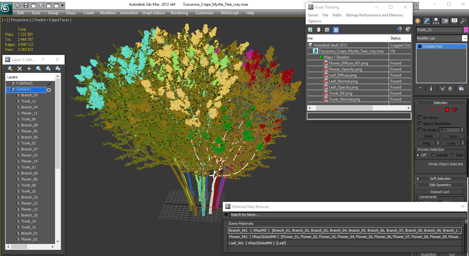This screenshot has width=469, height=256.
Task: Click the Repeat Last button
Action: (440, 192)
